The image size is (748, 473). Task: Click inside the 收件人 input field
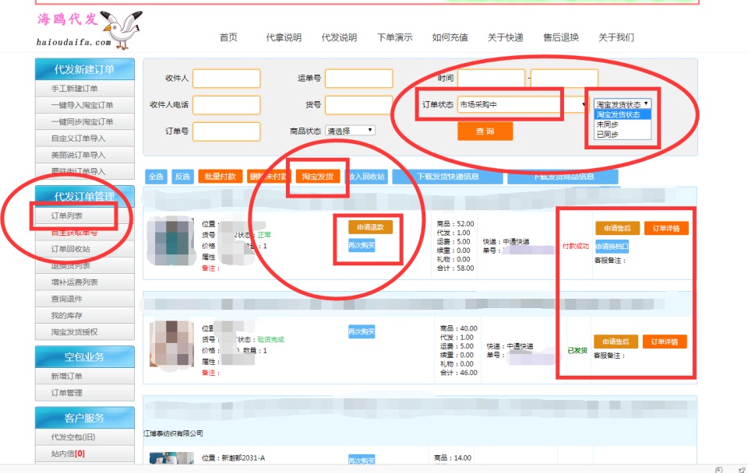(x=226, y=79)
